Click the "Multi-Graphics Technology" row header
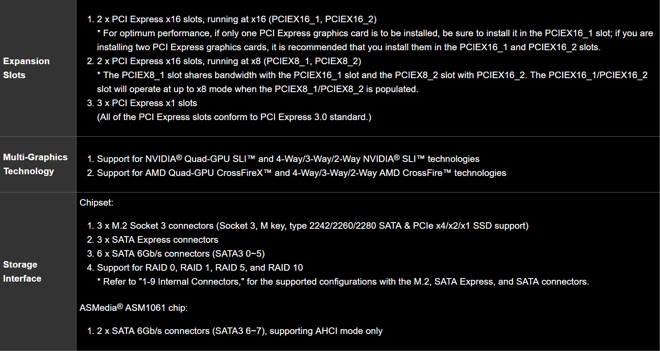This screenshot has height=351, width=660. pyautogui.click(x=35, y=164)
